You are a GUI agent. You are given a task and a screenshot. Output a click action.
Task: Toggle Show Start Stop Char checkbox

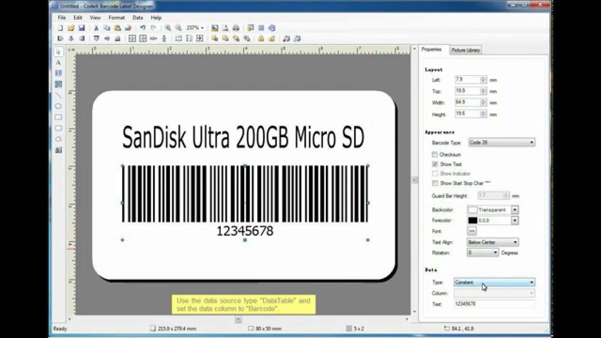pos(435,183)
